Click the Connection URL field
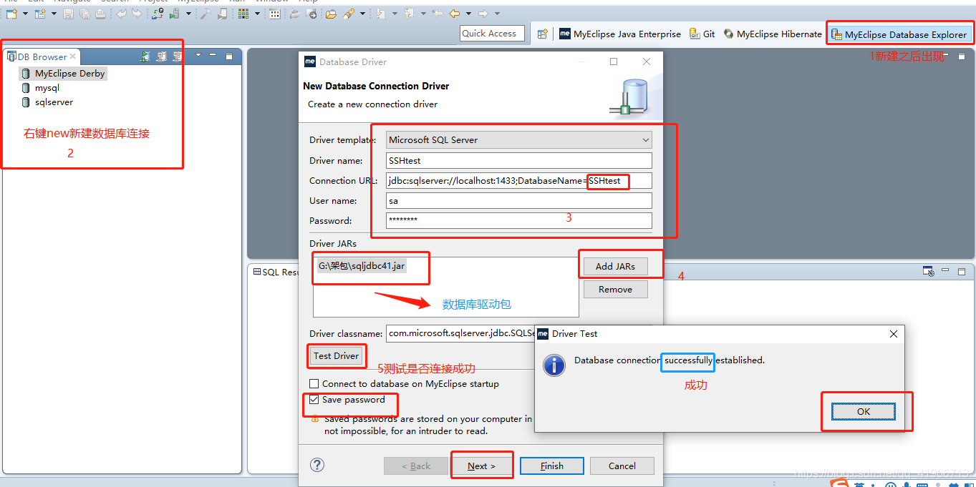 (519, 180)
